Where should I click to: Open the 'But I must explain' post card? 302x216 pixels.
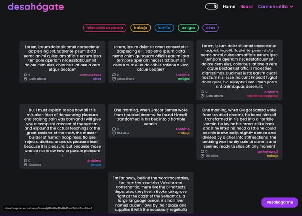[62, 136]
